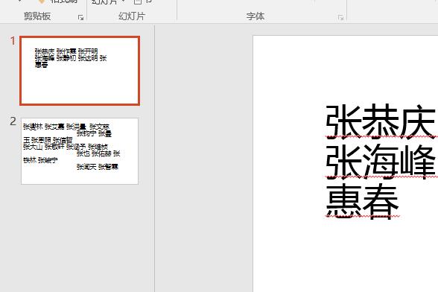Click the 字体 group label
Screen dimensions: 438x292
(256, 16)
